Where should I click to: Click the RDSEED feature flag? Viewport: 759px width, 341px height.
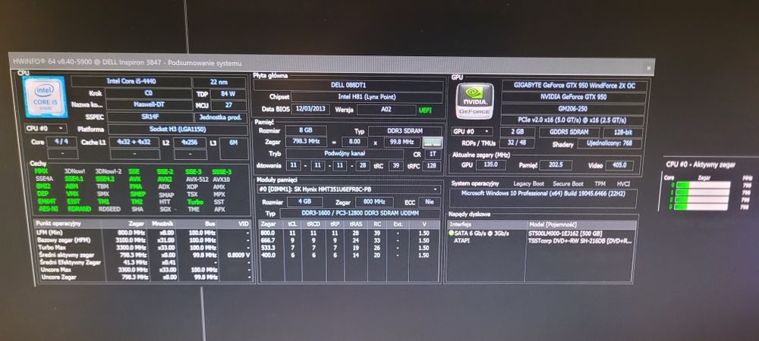[108, 209]
